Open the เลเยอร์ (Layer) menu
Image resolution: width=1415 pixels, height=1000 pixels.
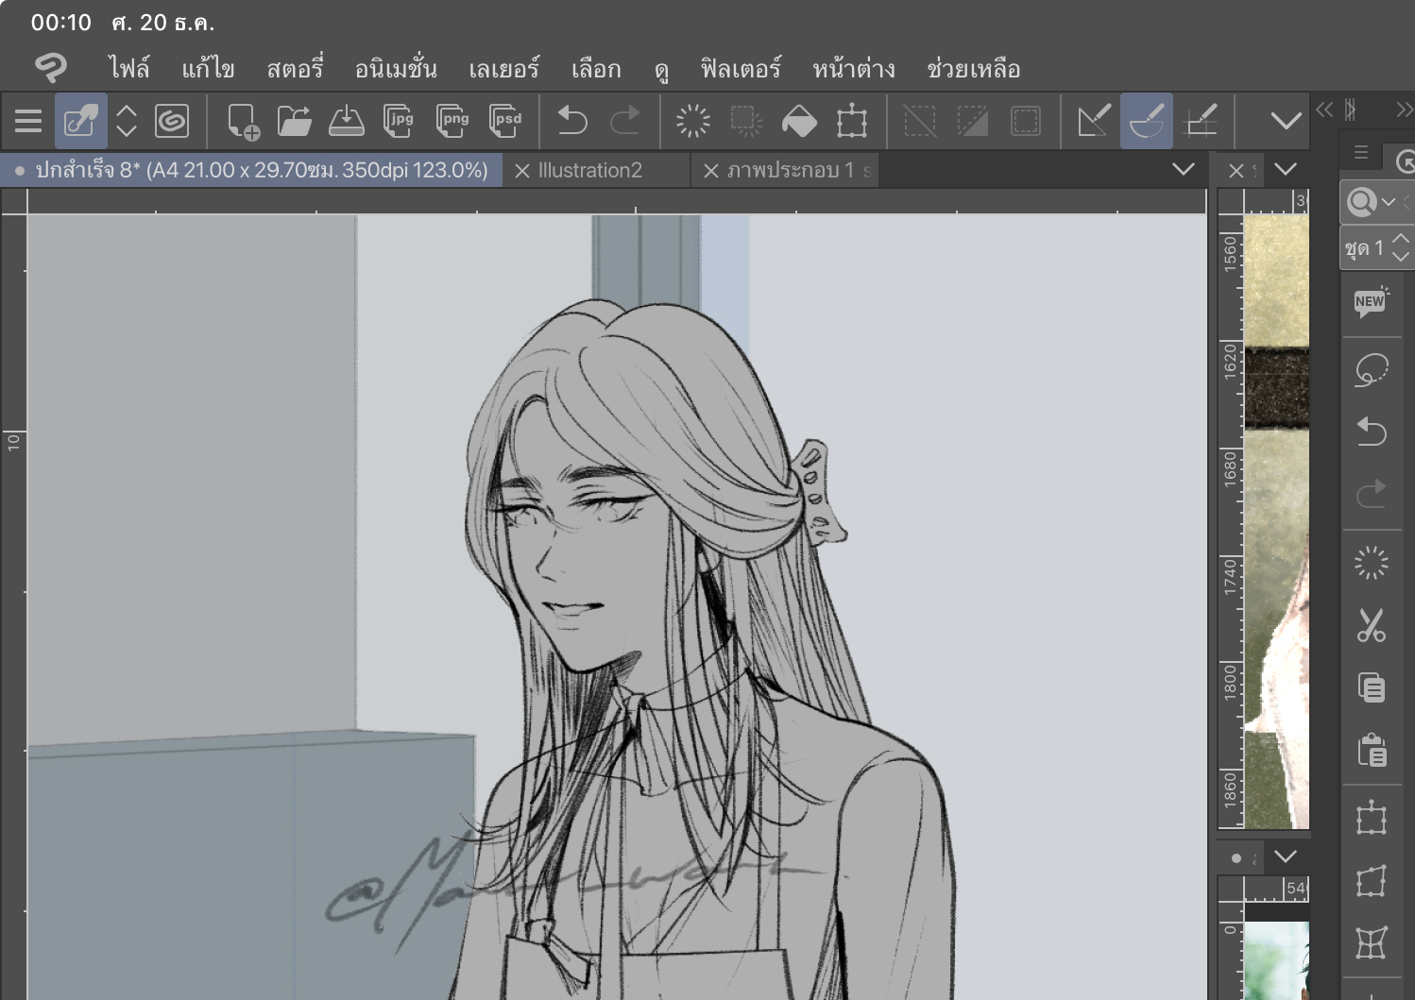(503, 69)
